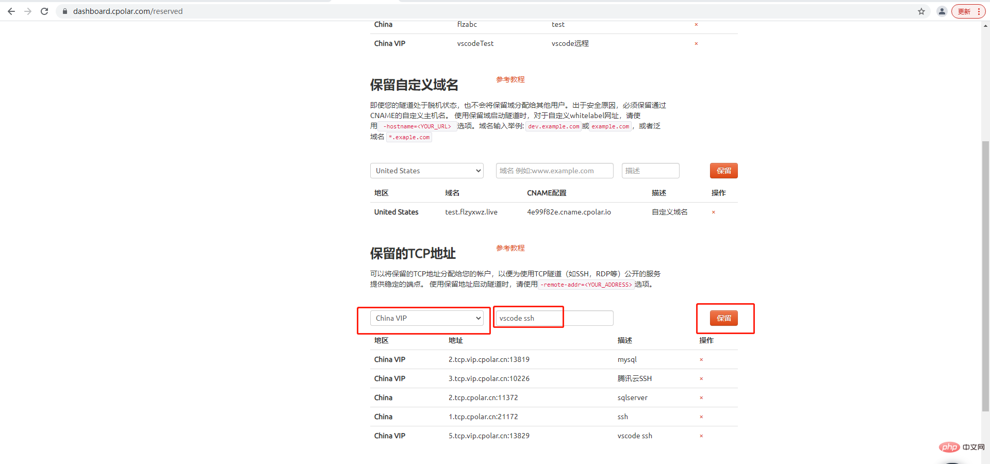The width and height of the screenshot is (990, 464).
Task: Delete the mysql TCP address row
Action: tap(701, 360)
